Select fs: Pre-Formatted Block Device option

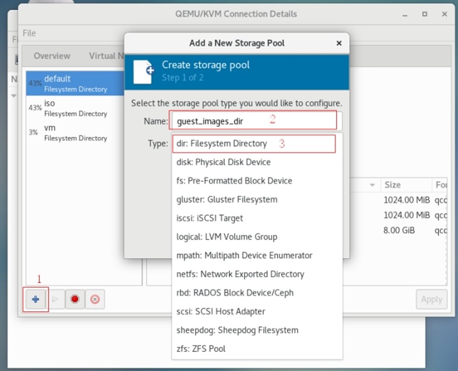257,181
